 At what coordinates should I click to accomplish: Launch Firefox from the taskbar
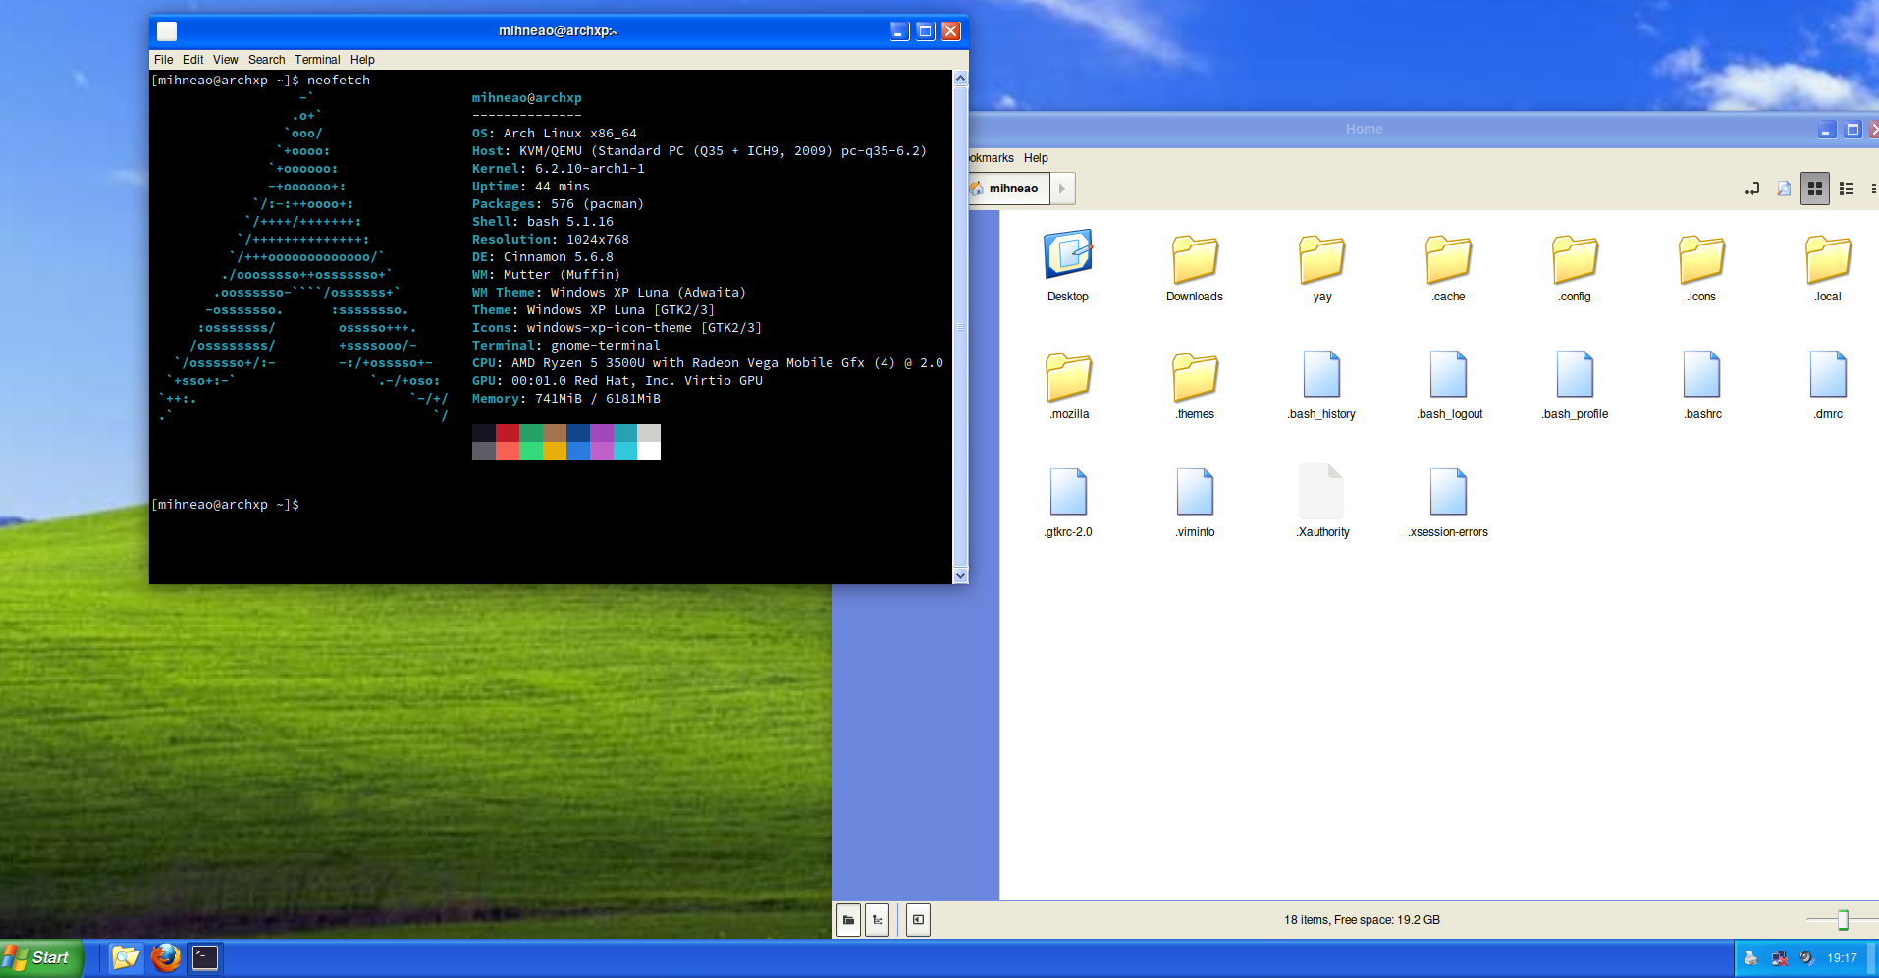(x=165, y=957)
